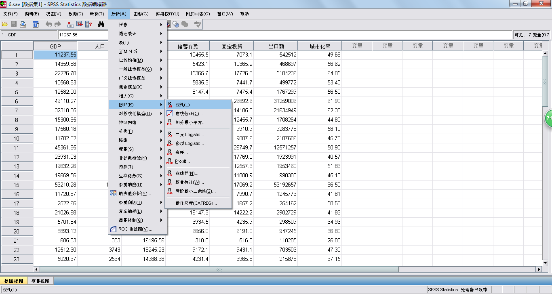Click the Use variable sets circles icon
This screenshot has width=552, height=294.
176,24
